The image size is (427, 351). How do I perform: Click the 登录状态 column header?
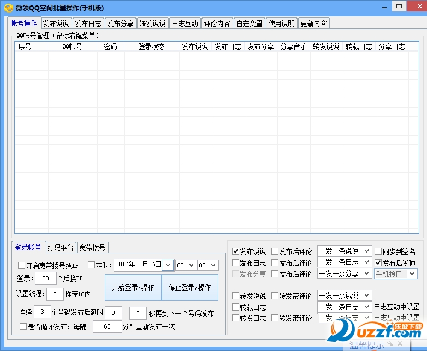[152, 46]
